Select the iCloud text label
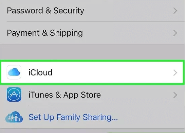This screenshot has height=133, width=186. click(x=40, y=72)
